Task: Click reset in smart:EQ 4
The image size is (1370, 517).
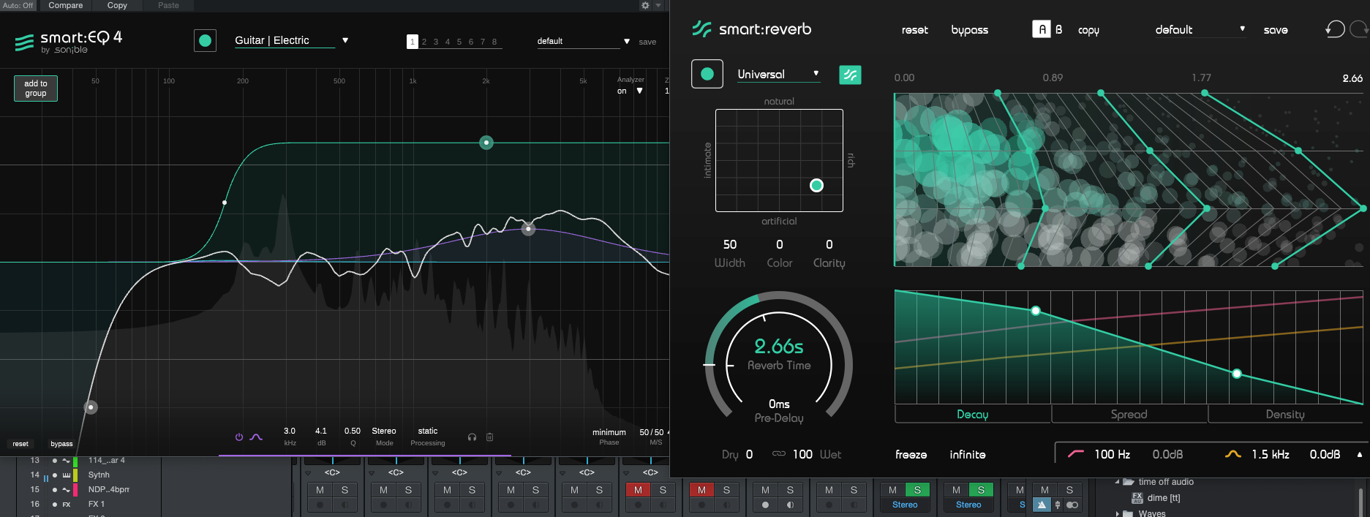Action: pos(20,444)
